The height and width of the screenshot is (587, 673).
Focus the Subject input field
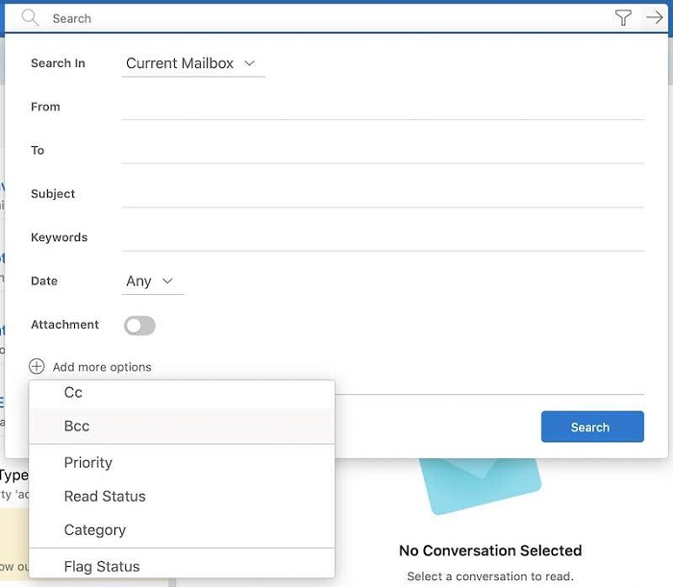click(x=383, y=193)
